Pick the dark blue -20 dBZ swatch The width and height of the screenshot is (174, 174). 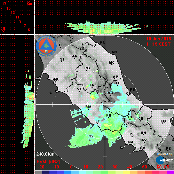(x=46, y=172)
